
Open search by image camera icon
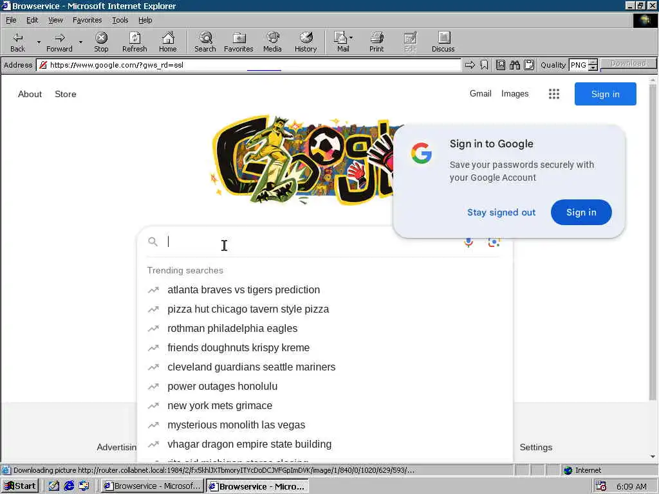(494, 242)
